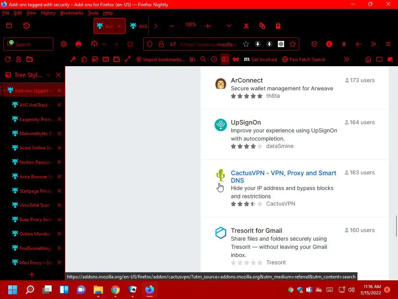Viewport: 398px width, 299px height.
Task: Open the ArConnect add-on listing
Action: pyautogui.click(x=246, y=80)
